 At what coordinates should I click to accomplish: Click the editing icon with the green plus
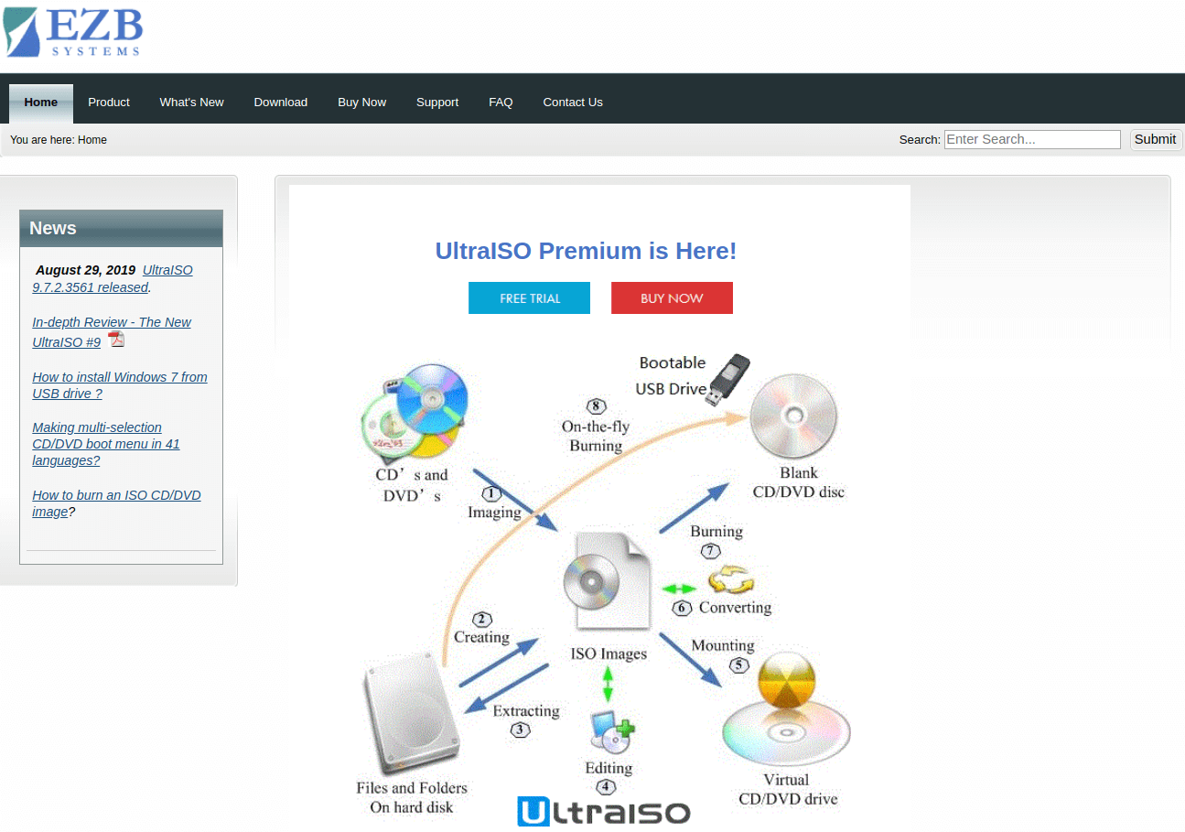[x=612, y=731]
